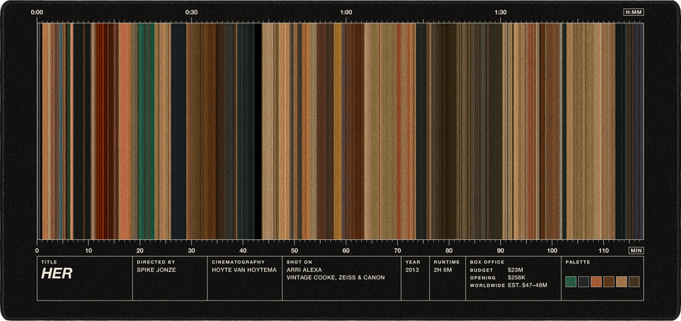Go to the 1:30 timecode marker
The image size is (681, 321).
coord(501,12)
